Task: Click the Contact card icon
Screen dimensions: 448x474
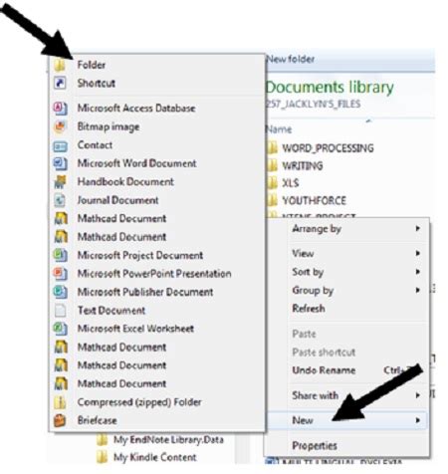Action: [x=60, y=145]
